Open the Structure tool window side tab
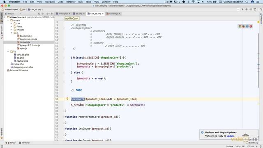Screen dimensions: 263x148 point(2,32)
